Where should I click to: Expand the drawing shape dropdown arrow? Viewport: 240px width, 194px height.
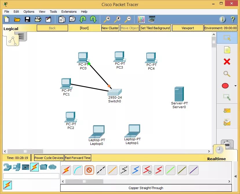(x=235, y=86)
